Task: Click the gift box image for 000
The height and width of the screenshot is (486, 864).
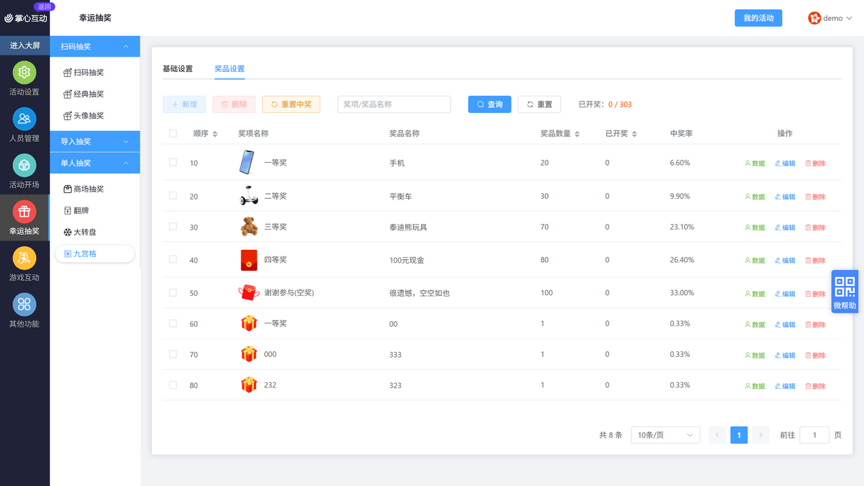Action: (249, 354)
